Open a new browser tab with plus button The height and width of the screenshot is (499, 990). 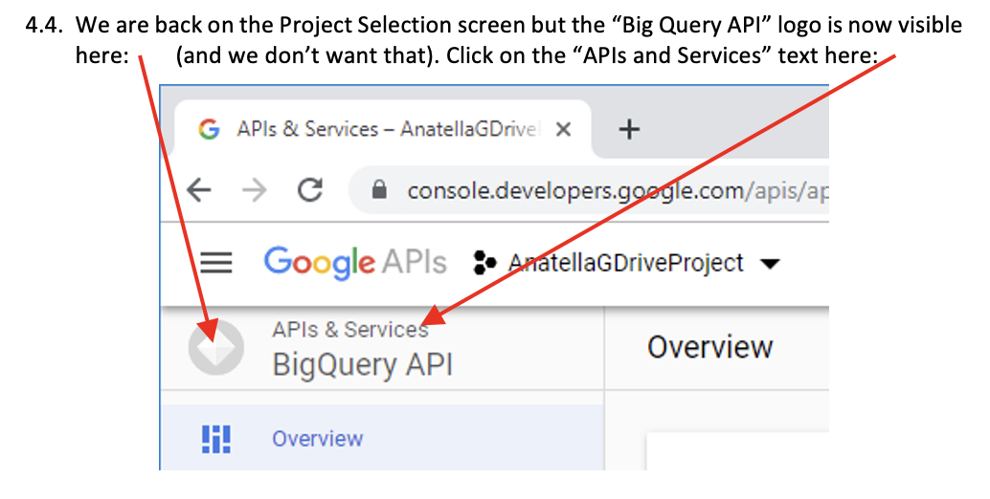point(628,129)
